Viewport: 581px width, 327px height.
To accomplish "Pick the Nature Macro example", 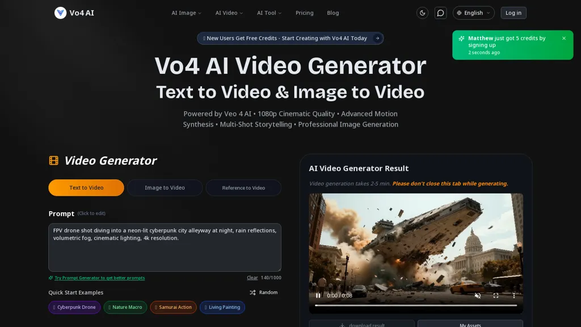I will tap(125, 307).
